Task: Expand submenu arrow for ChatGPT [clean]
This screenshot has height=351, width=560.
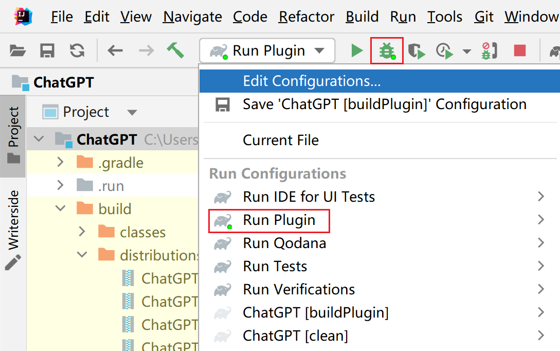Action: click(x=541, y=336)
